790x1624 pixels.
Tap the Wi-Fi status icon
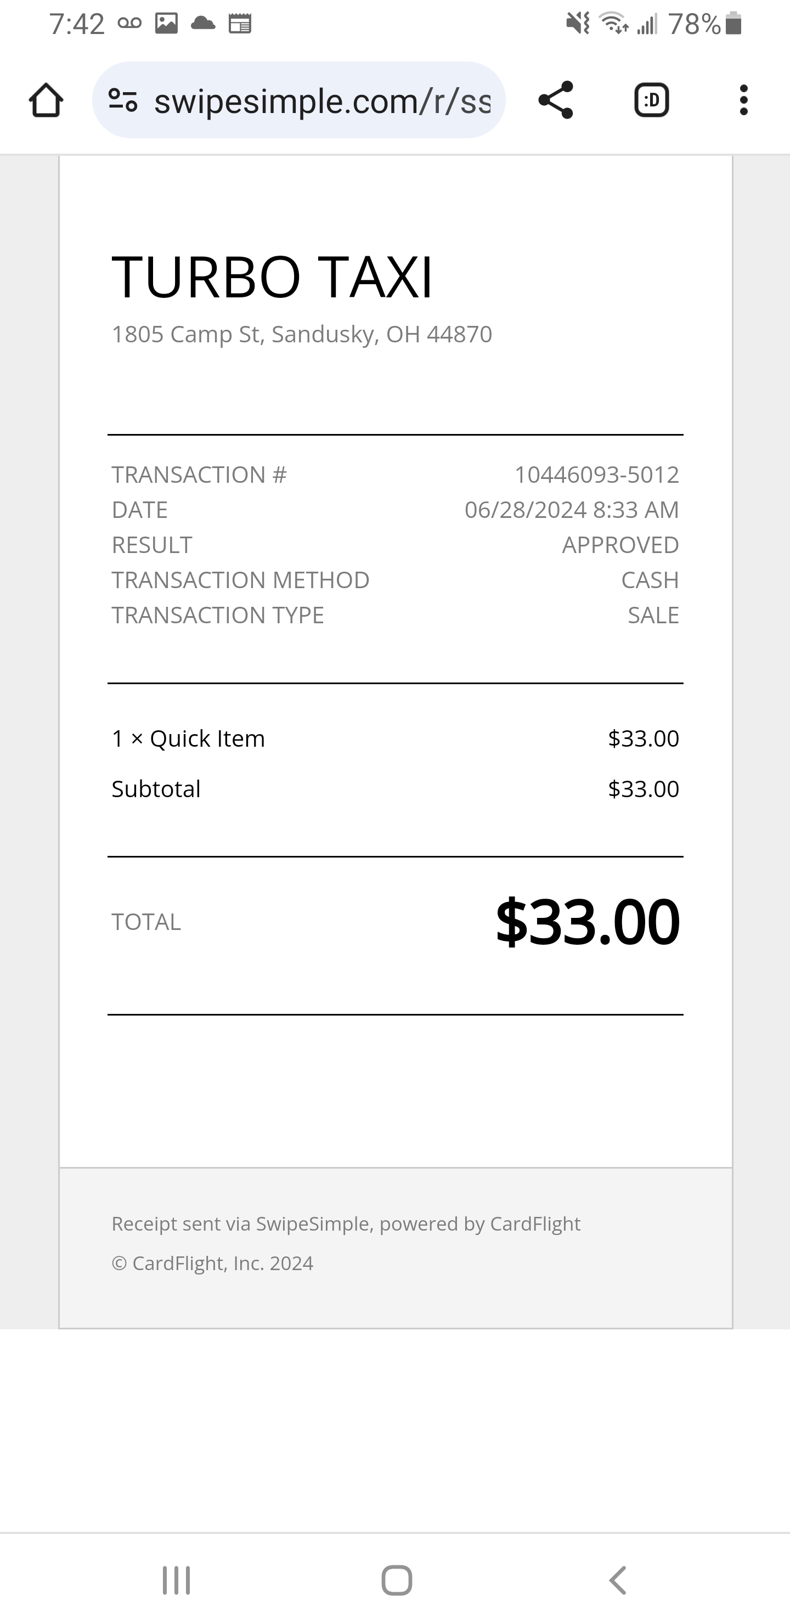613,24
